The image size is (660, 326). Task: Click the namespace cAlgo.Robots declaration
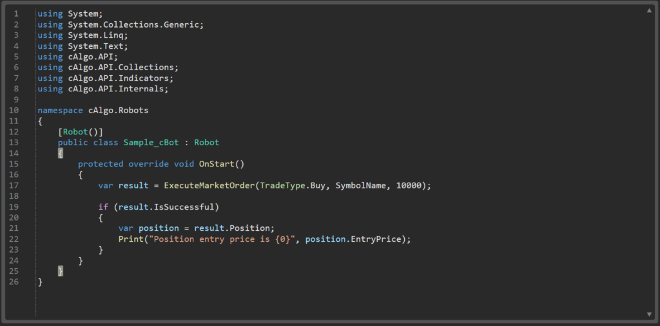93,110
